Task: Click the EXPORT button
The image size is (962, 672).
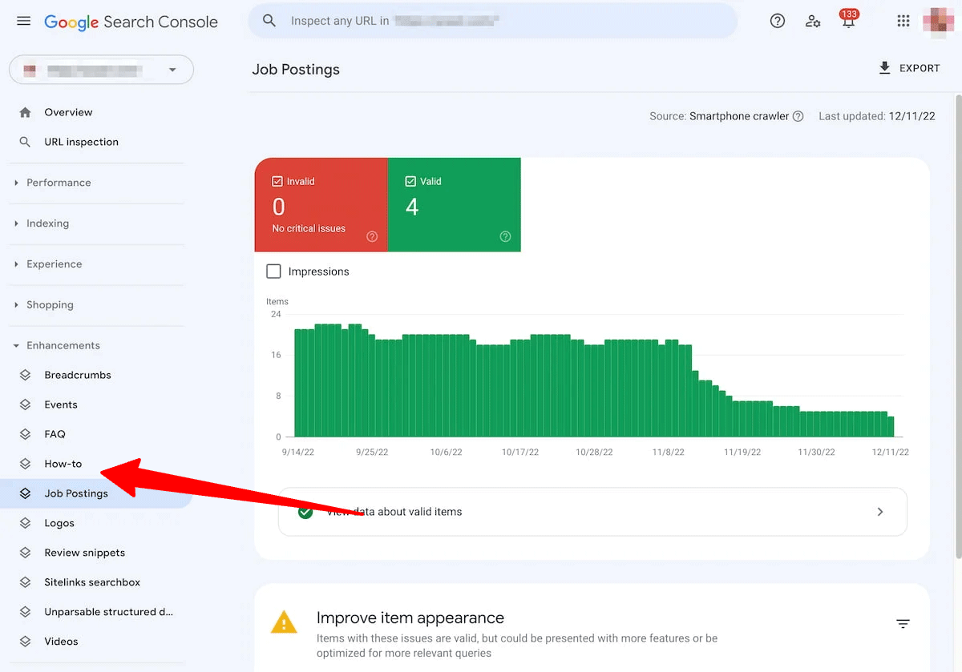Action: (x=910, y=68)
